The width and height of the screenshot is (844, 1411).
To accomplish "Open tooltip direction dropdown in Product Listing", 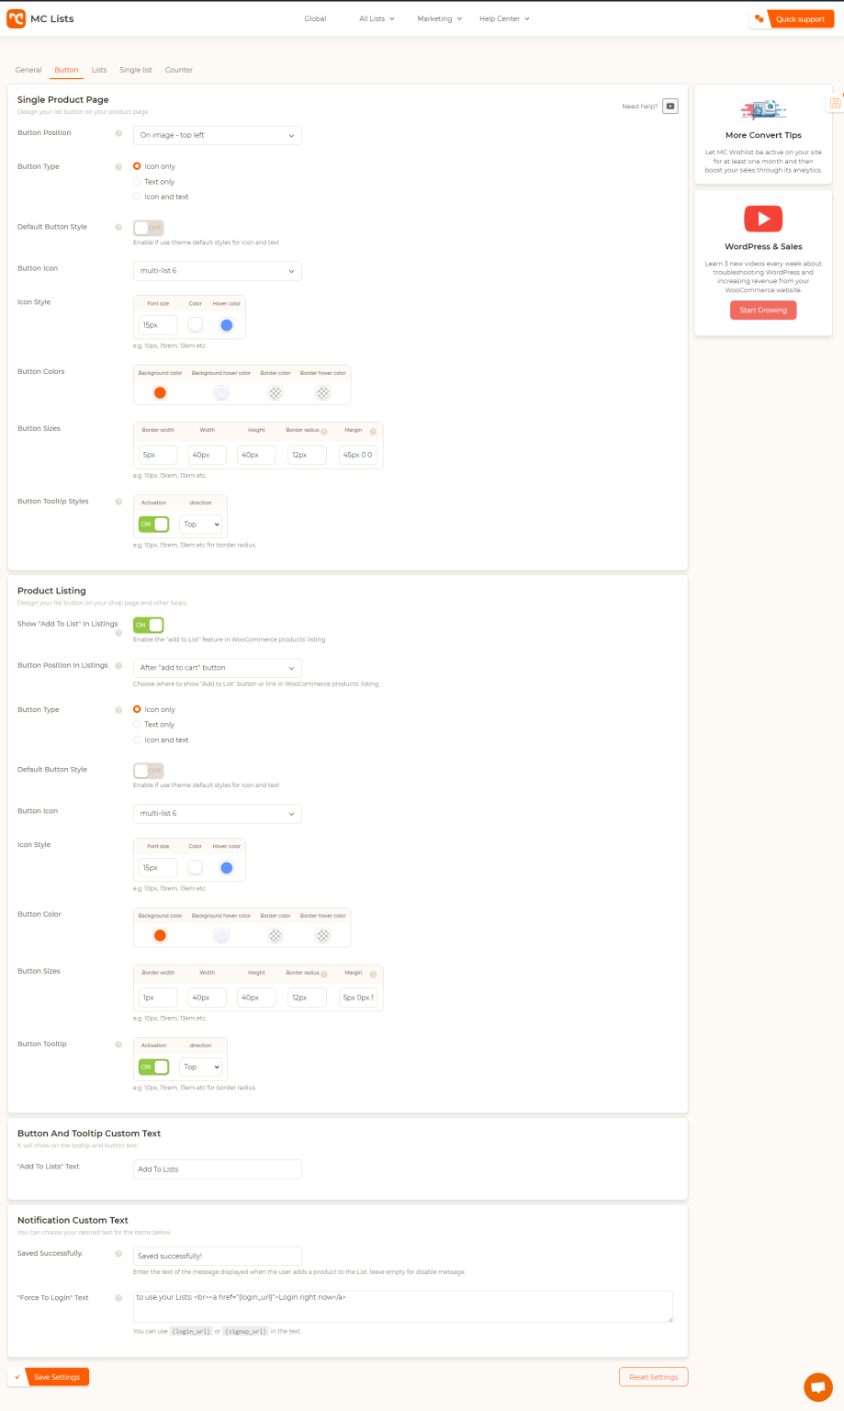I will [x=201, y=1067].
